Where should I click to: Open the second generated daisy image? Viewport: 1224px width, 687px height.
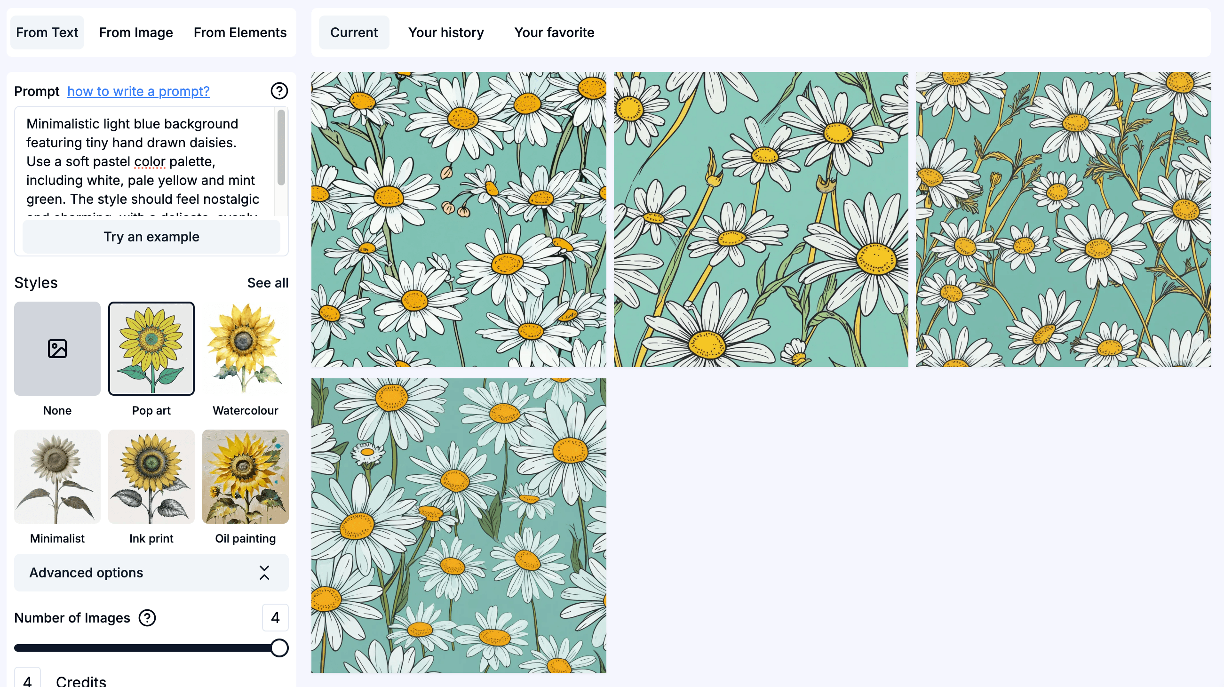760,219
